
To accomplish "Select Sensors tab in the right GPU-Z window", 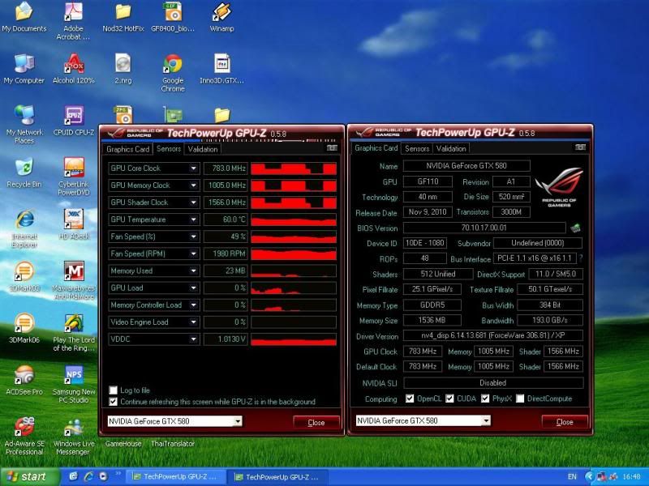I will [417, 148].
